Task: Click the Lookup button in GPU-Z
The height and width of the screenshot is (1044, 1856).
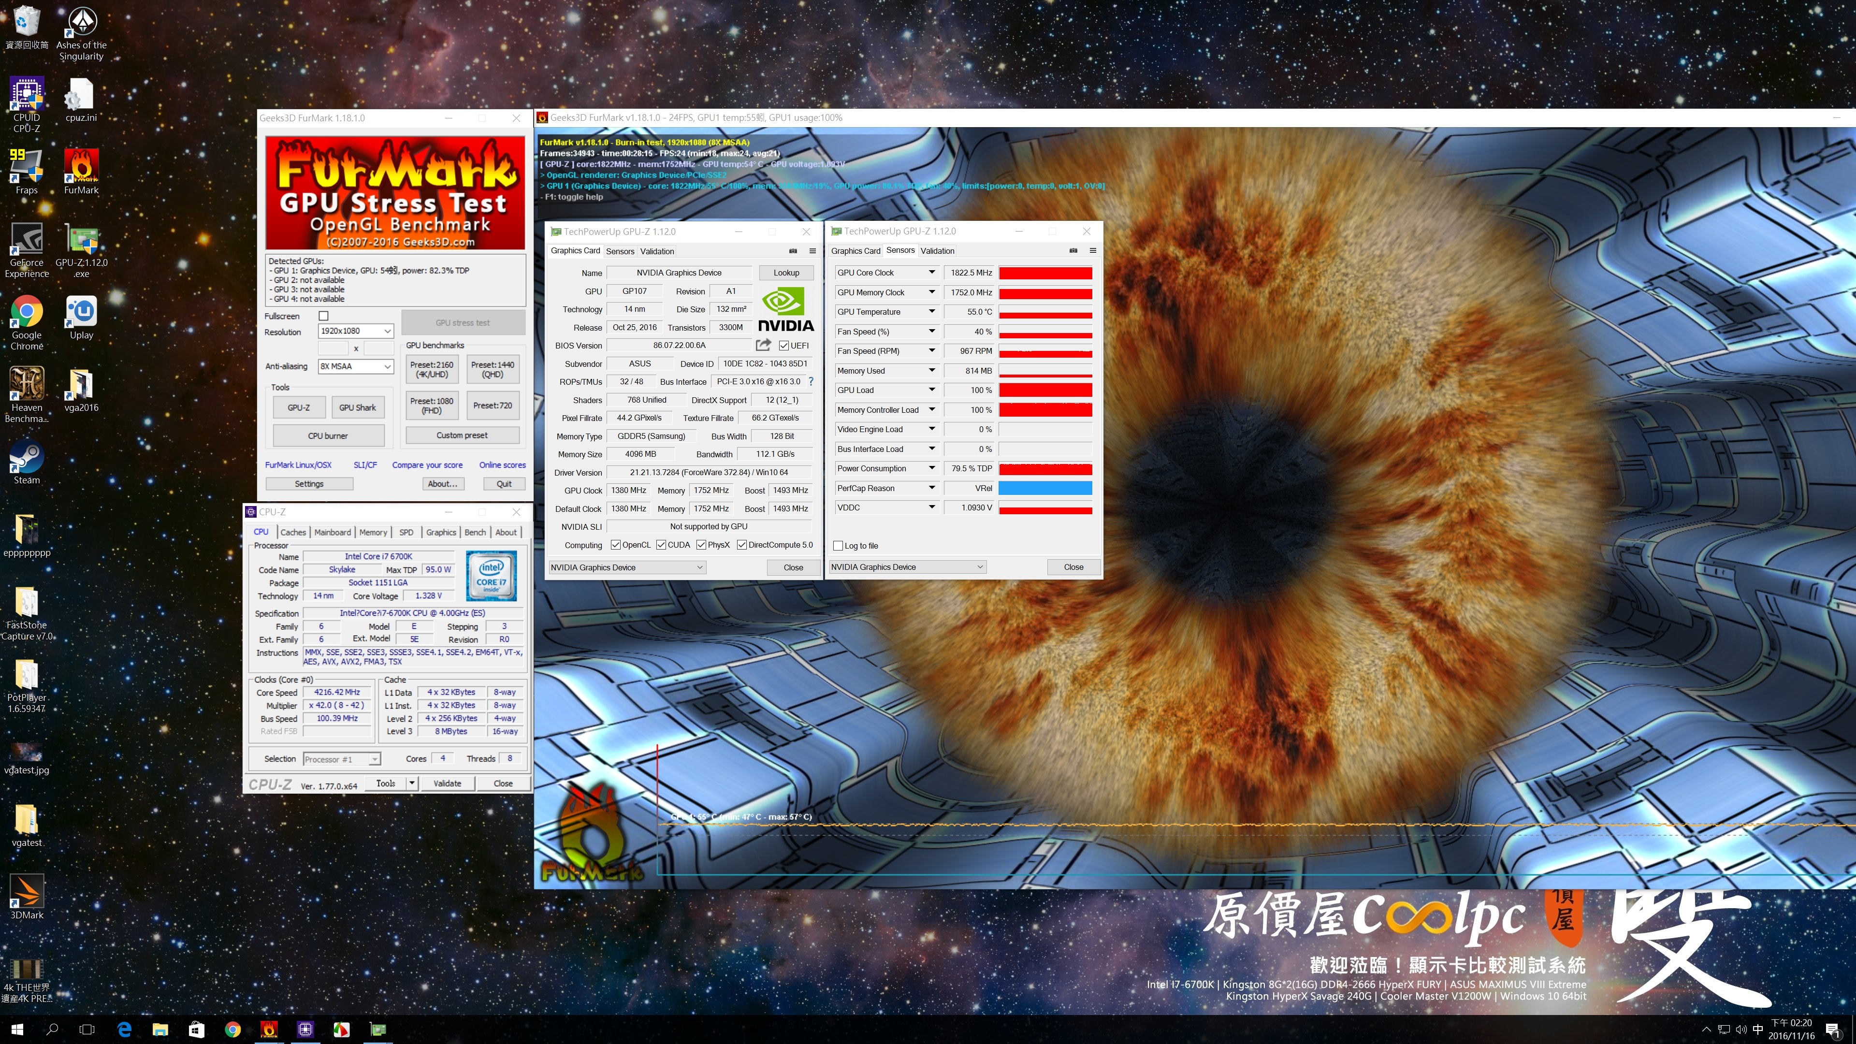Action: pos(786,272)
